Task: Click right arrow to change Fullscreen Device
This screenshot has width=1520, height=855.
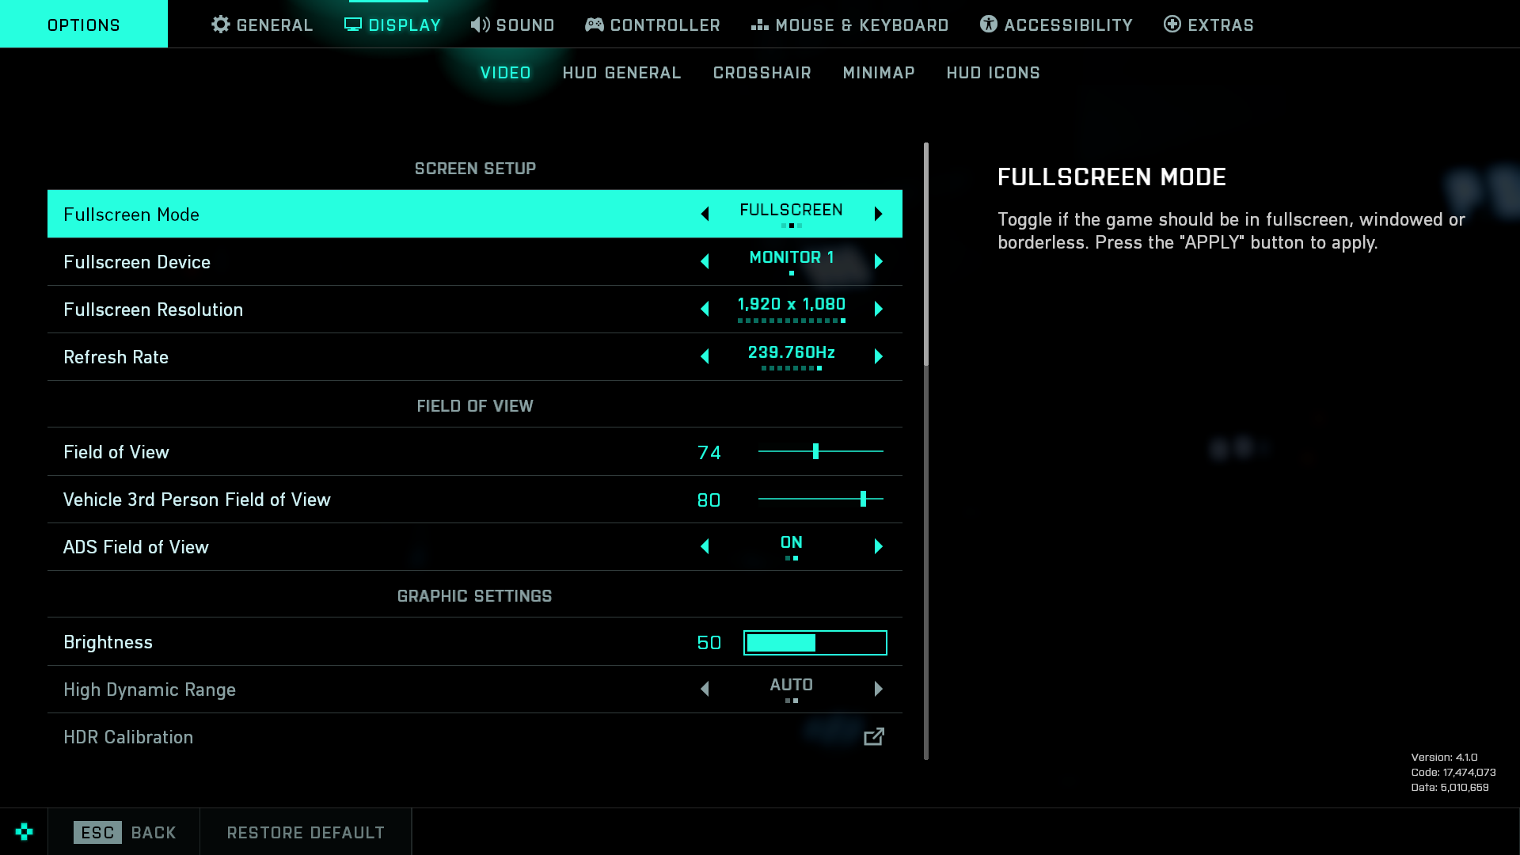Action: point(877,261)
